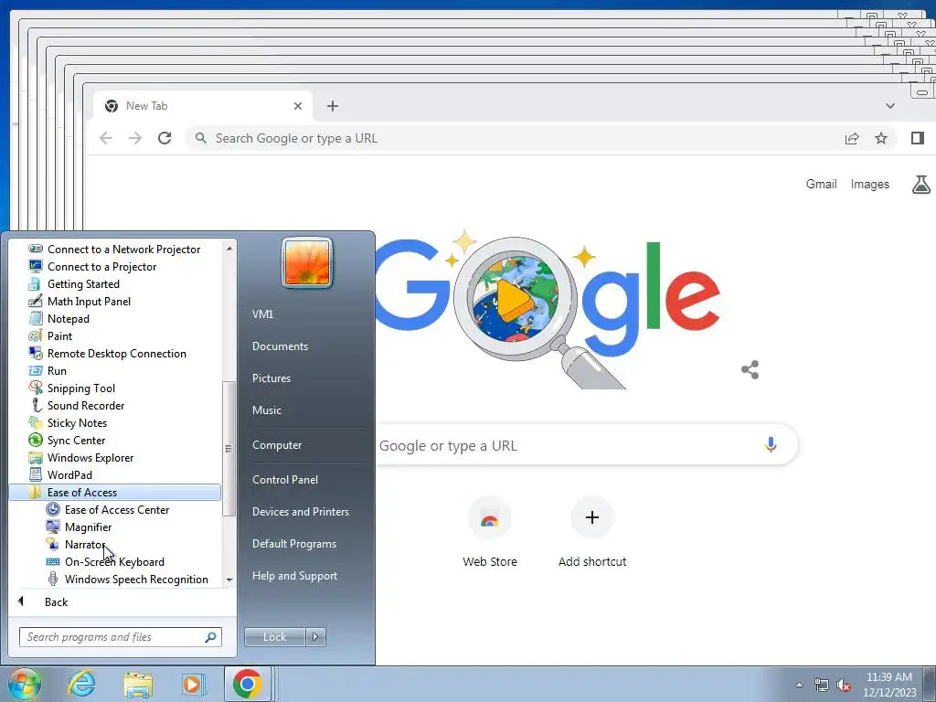The image size is (936, 702).
Task: Open Devices and Printers
Action: point(300,512)
